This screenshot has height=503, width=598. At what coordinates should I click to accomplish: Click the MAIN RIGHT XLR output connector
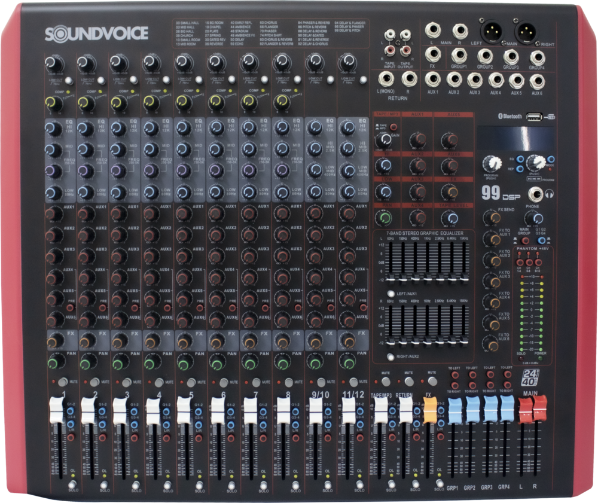(526, 31)
